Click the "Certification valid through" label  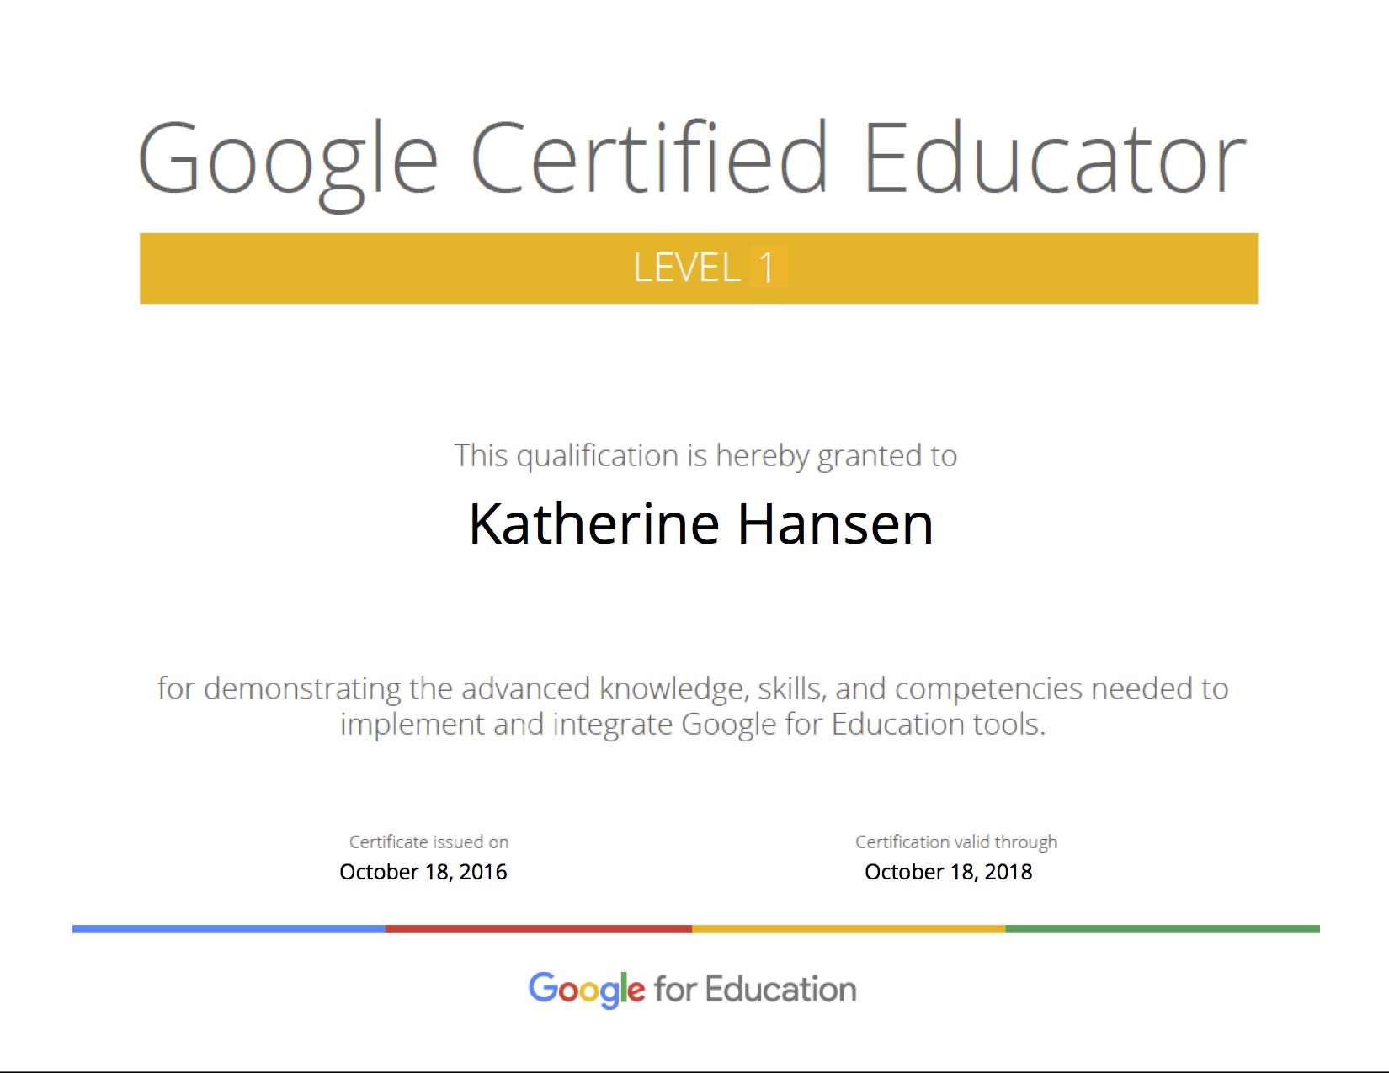click(955, 842)
